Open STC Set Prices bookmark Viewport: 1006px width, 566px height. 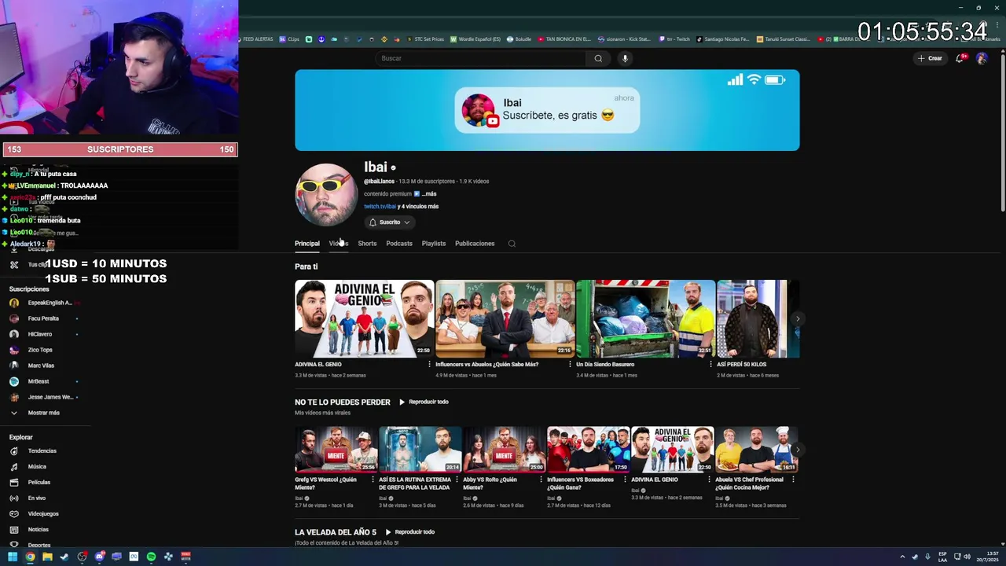pyautogui.click(x=424, y=39)
